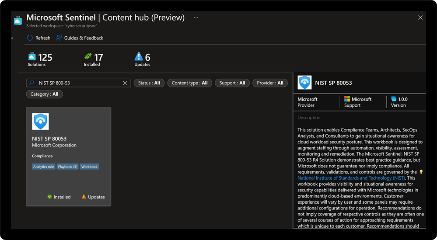Click the Microsoft Provider label
437x240 pixels.
coord(308,102)
